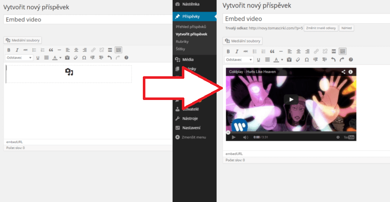Click the video info icon
This screenshot has height=202, width=390.
350,72
